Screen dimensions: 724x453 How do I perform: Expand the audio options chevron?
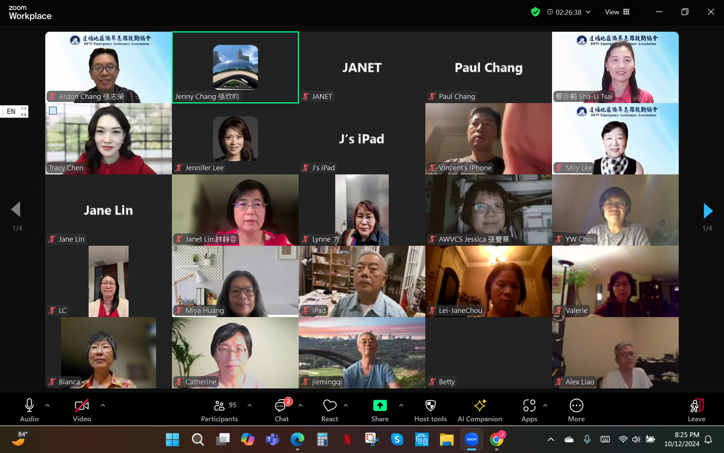[x=48, y=405]
